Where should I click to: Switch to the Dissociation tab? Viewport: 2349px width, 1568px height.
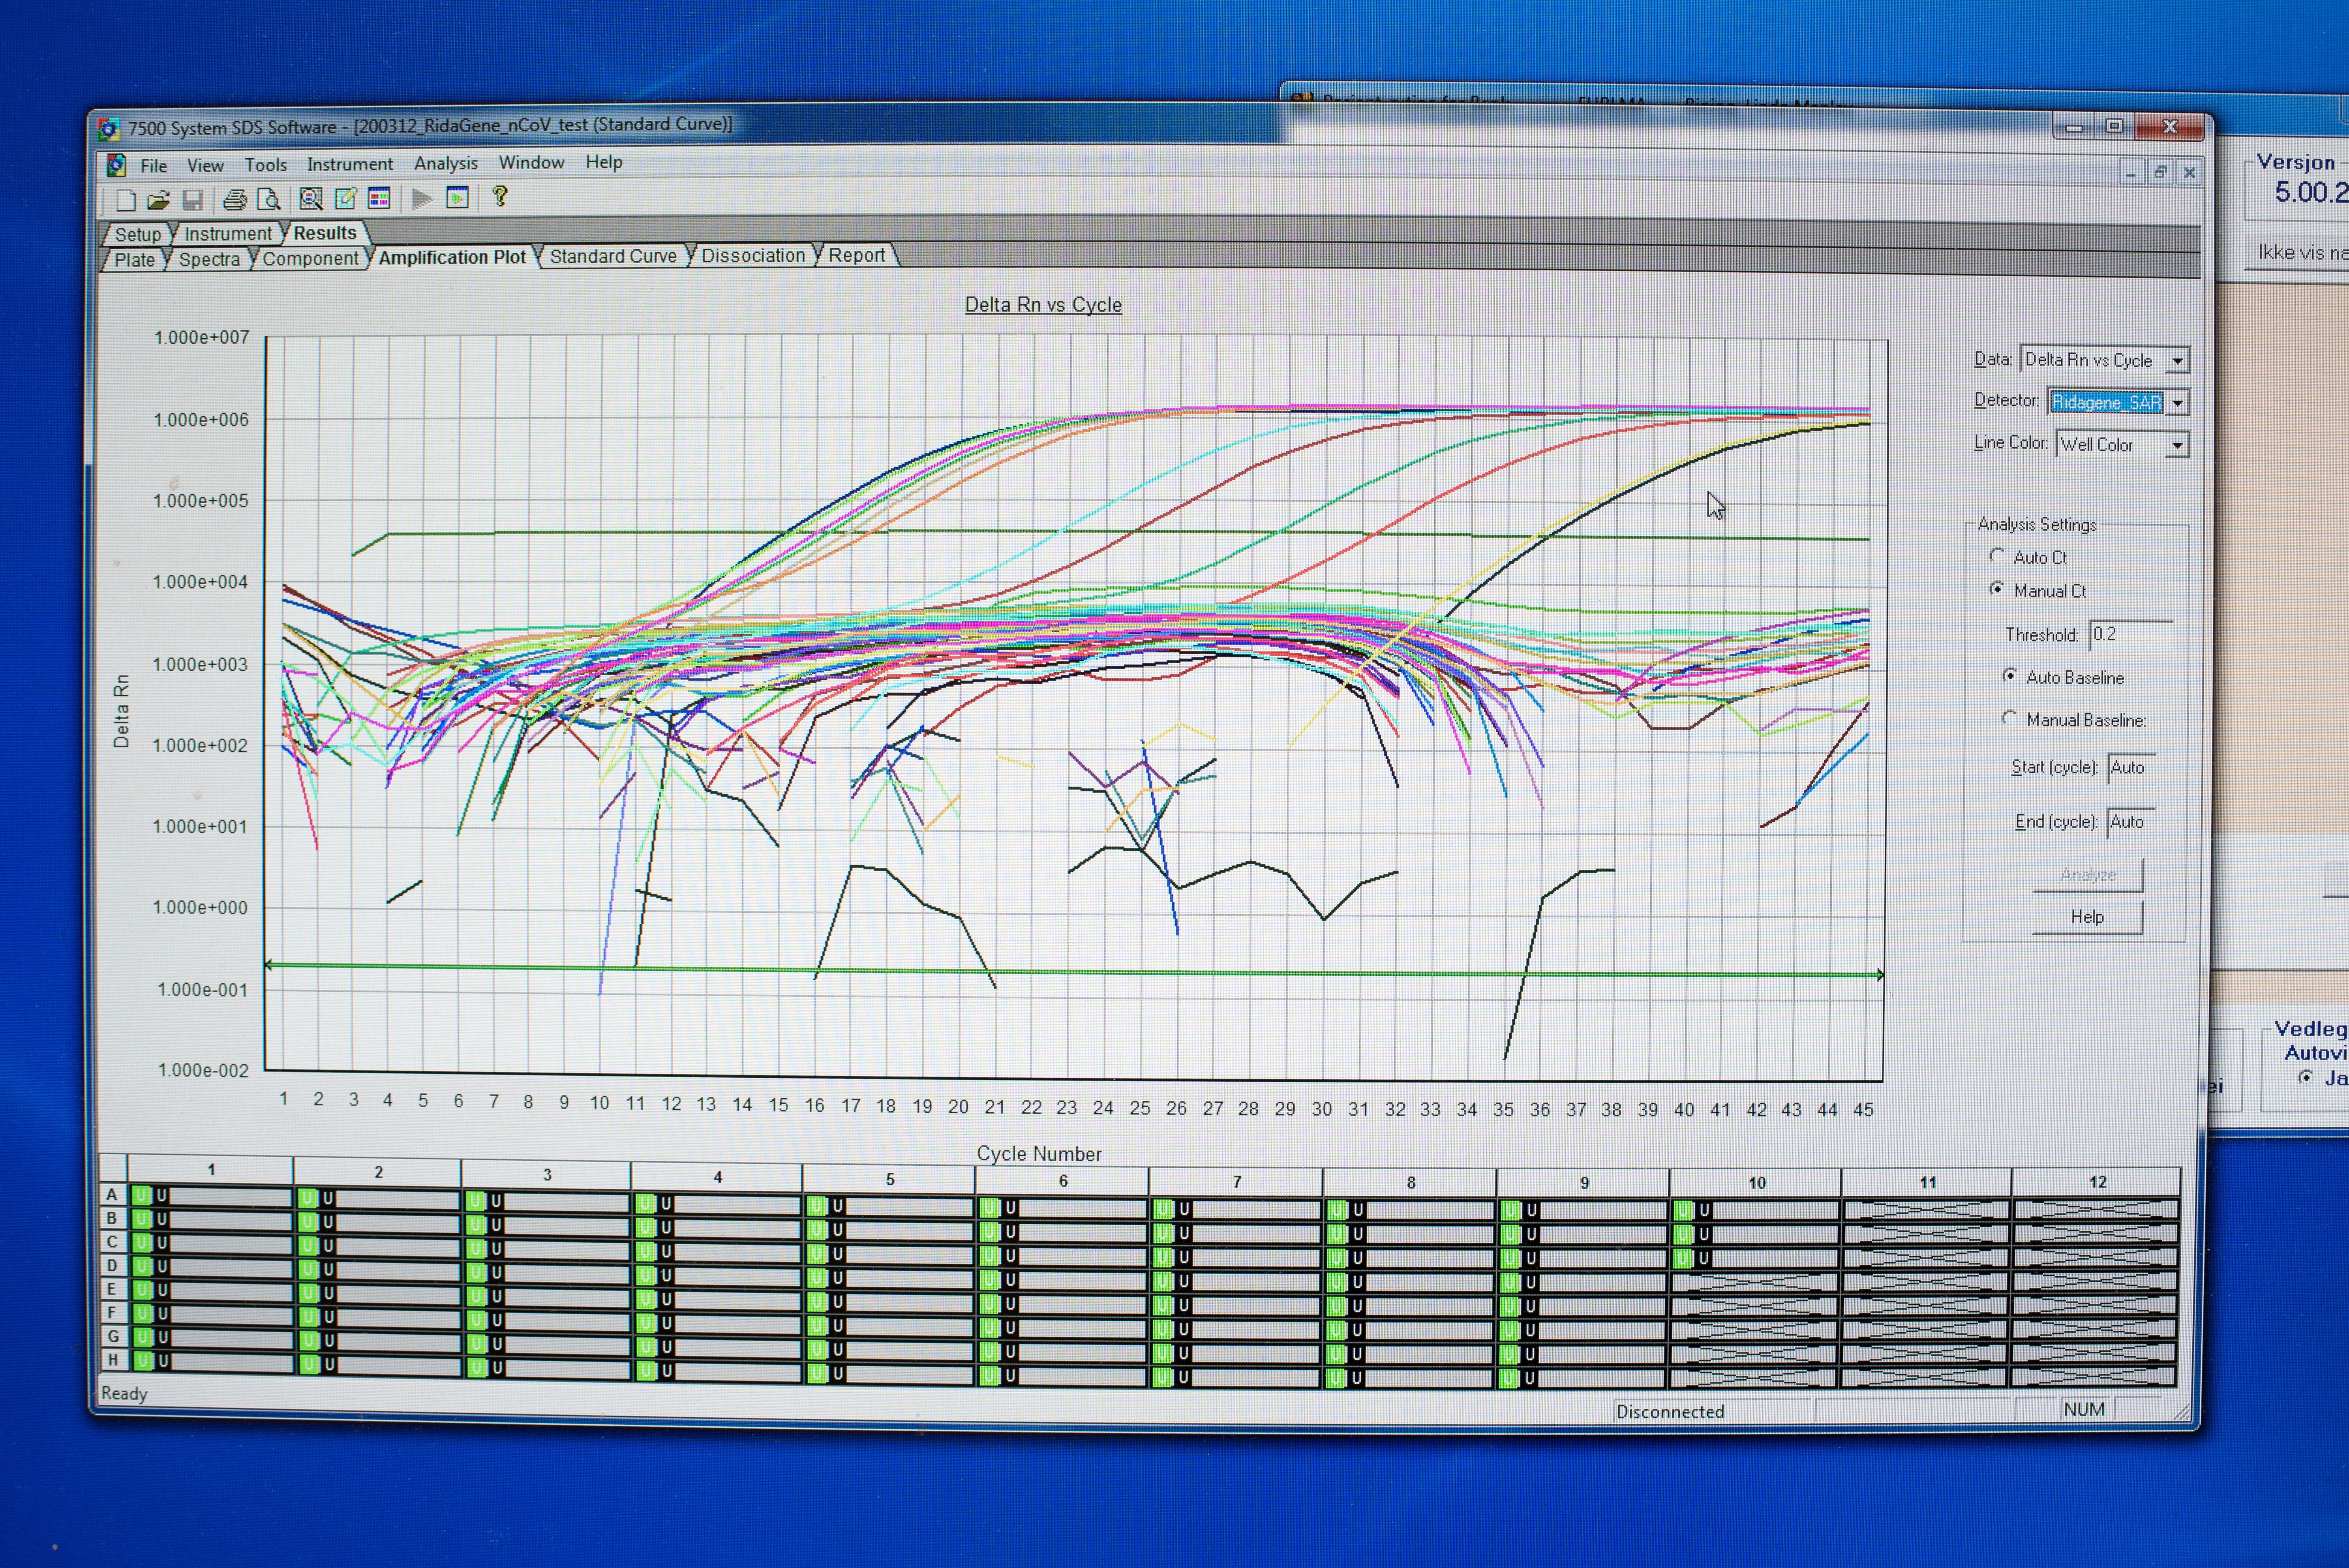coord(752,255)
